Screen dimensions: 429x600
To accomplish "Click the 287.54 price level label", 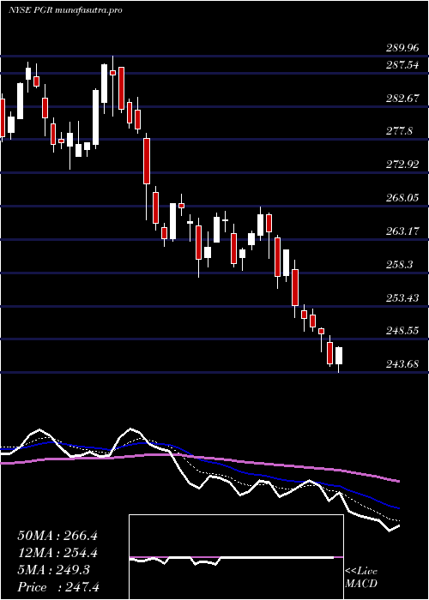I will click(x=402, y=65).
